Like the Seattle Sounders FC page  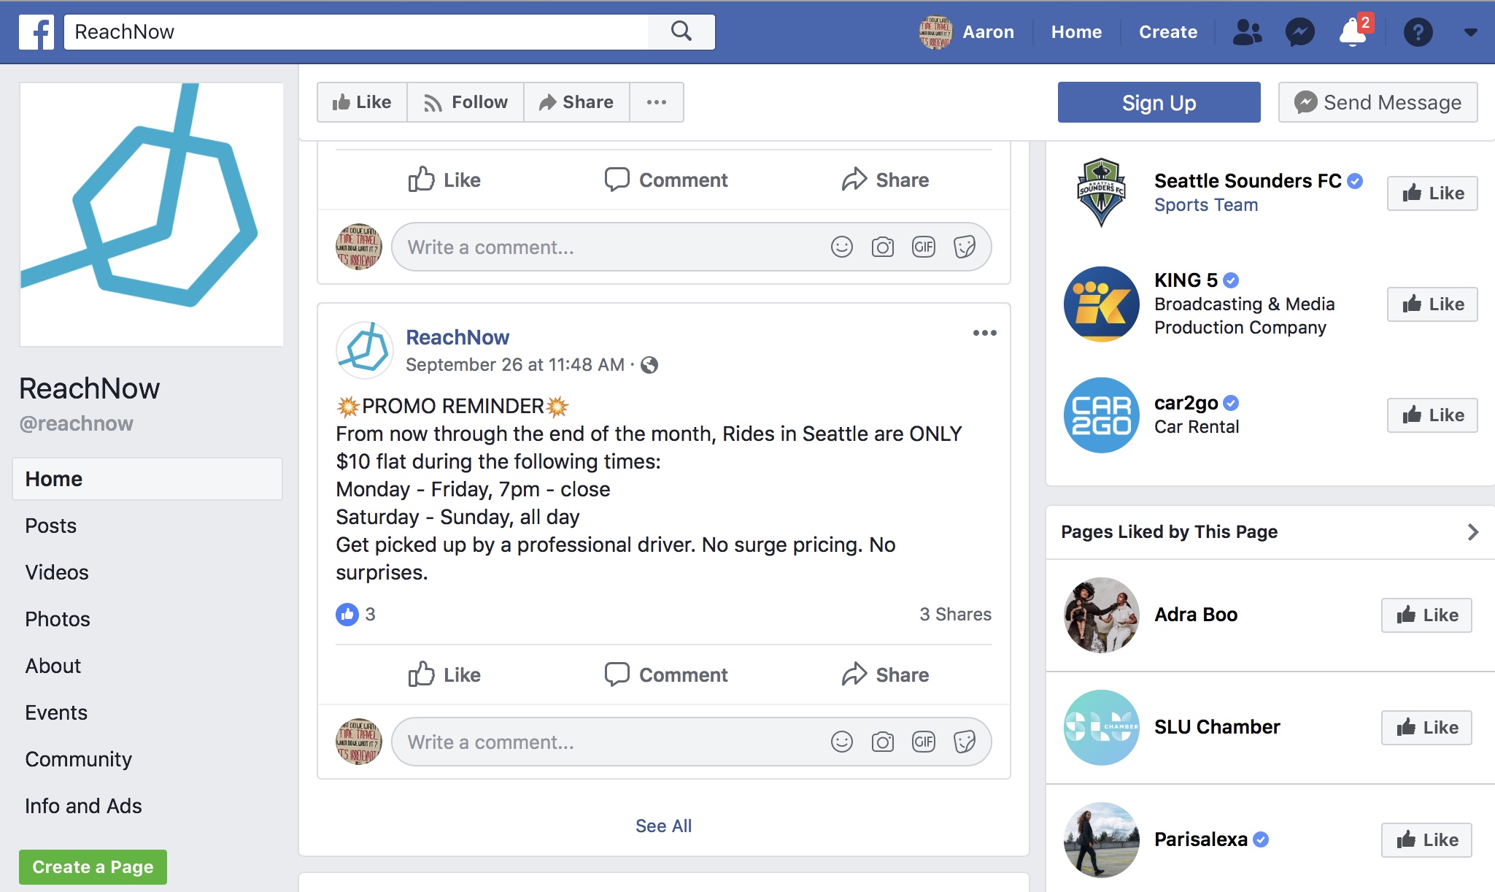(1432, 193)
